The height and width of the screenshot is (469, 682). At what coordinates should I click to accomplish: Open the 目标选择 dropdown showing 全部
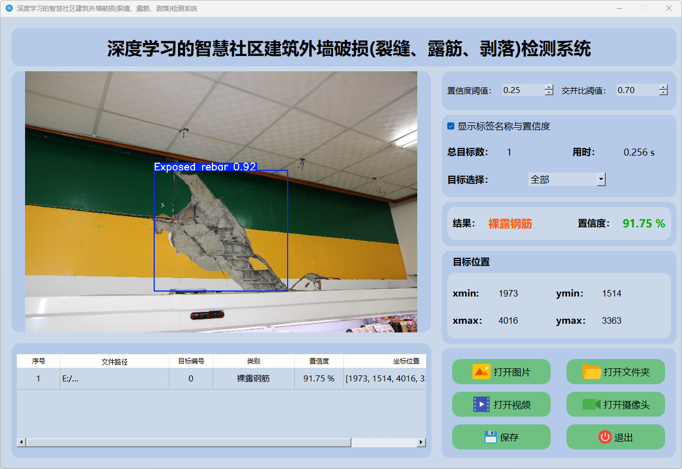tap(567, 180)
